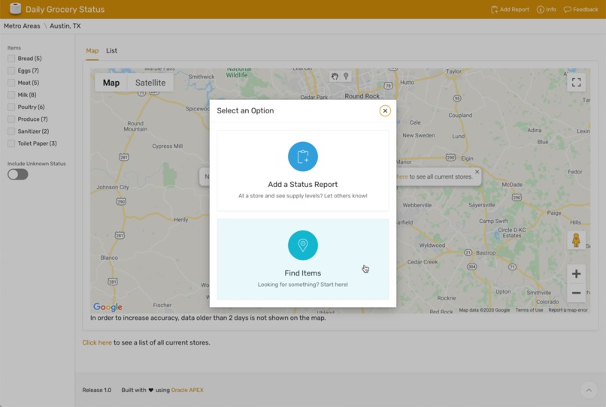
Task: Select the marker pin tool on map
Action: 346,77
